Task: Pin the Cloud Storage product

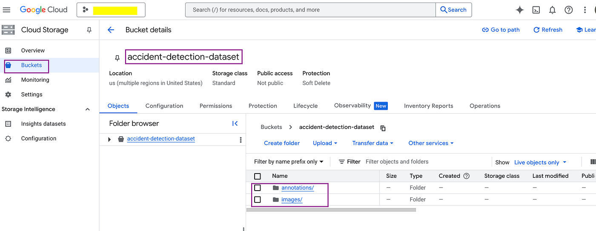Action: click(x=89, y=30)
